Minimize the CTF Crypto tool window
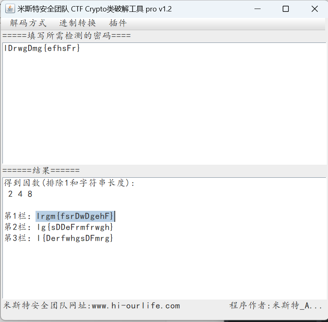 tap(257, 9)
